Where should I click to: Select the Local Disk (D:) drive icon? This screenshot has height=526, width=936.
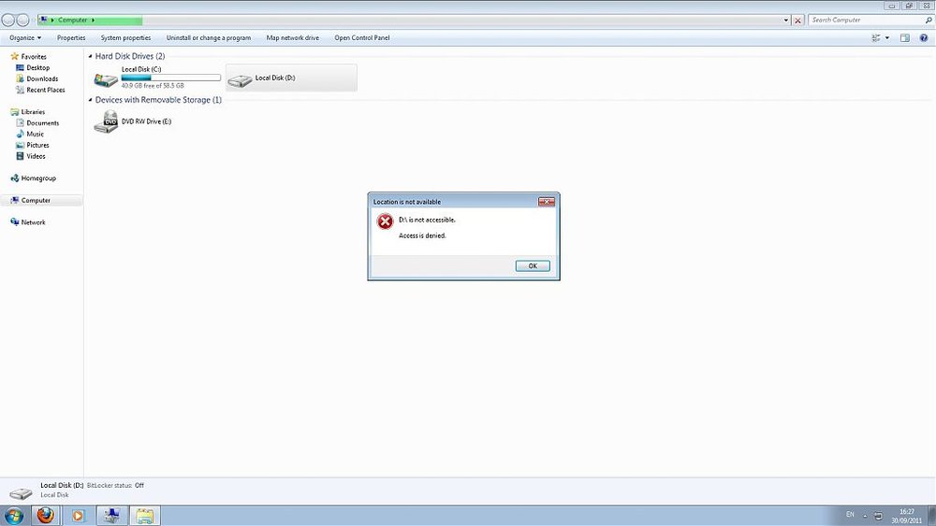(x=240, y=80)
